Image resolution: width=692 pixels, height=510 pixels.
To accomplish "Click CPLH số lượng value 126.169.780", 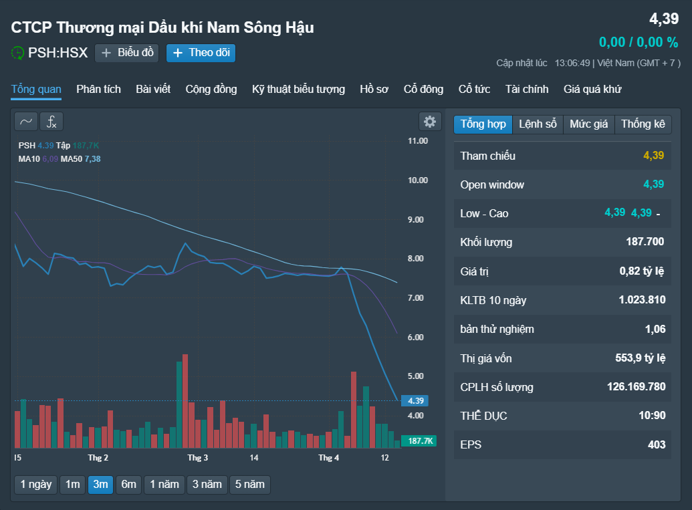I will point(636,387).
